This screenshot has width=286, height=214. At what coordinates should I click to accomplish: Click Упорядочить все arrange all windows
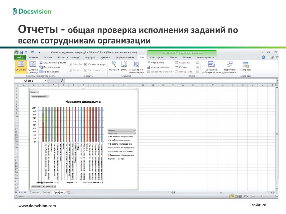click(x=158, y=67)
